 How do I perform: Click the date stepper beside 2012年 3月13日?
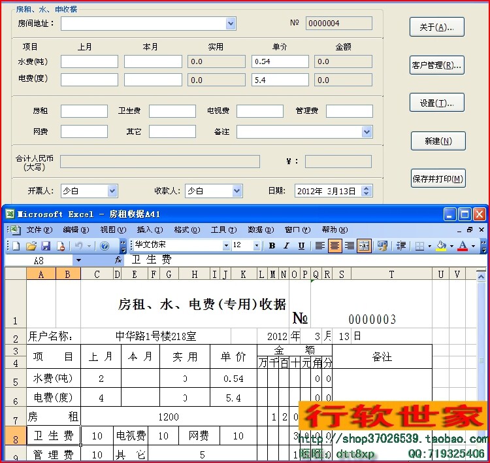tap(367, 191)
